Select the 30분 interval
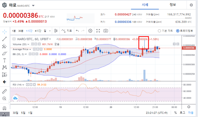 pos(21,31)
